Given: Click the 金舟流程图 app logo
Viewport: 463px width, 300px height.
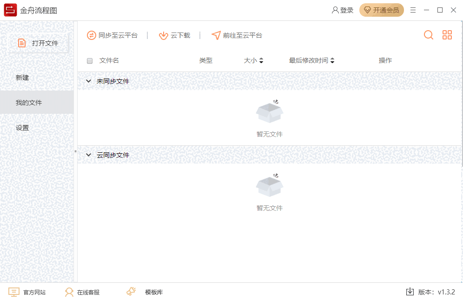Looking at the screenshot, I should pos(9,10).
